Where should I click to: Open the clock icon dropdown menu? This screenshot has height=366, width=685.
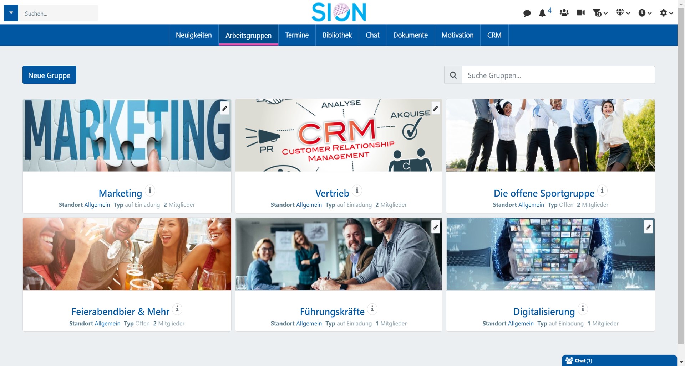click(x=645, y=13)
